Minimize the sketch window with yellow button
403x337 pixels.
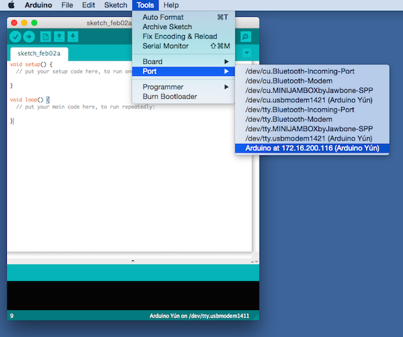point(24,23)
